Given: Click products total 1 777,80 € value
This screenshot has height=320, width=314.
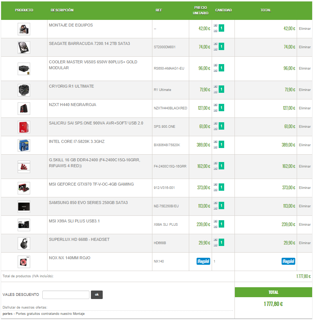Looking at the screenshot, I should click(x=304, y=276).
